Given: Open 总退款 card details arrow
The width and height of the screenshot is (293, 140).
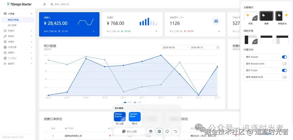Looking at the screenshot, I should [156, 31].
